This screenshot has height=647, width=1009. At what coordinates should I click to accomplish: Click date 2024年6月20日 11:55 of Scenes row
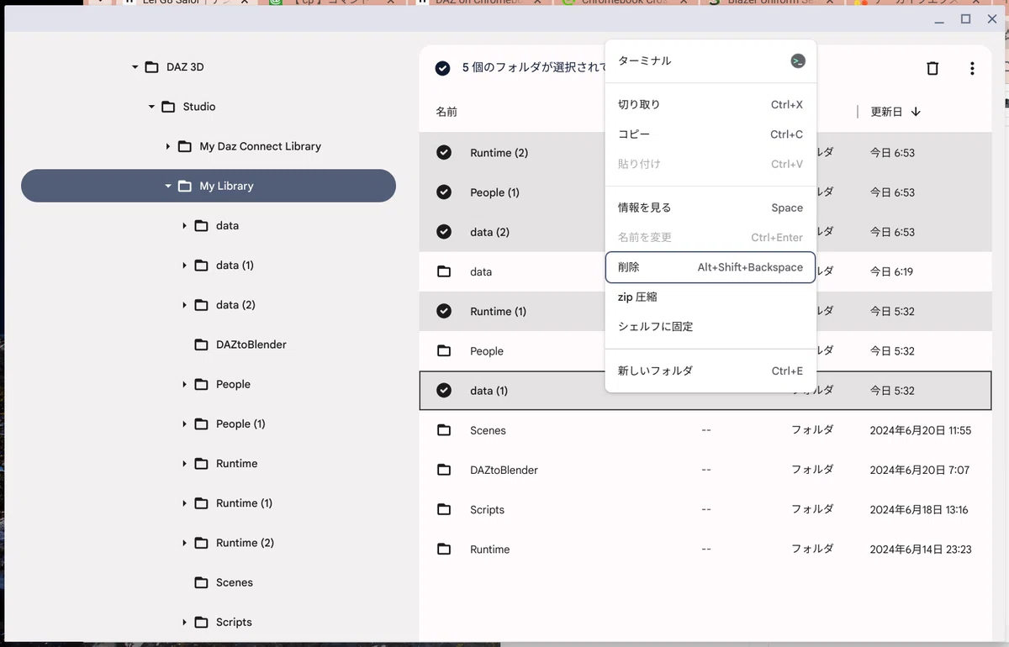(921, 430)
